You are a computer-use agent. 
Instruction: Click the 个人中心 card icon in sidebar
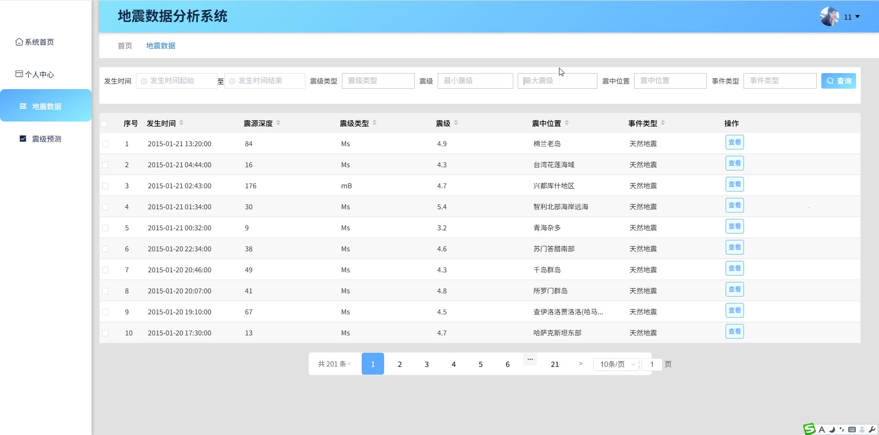[19, 74]
